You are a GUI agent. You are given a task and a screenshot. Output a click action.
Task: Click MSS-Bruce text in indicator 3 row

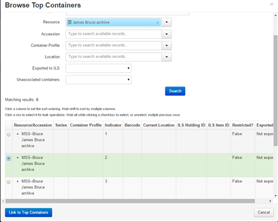click(32, 181)
